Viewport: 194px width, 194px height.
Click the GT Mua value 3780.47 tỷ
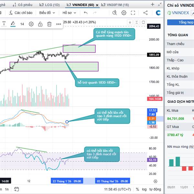coord(175,135)
